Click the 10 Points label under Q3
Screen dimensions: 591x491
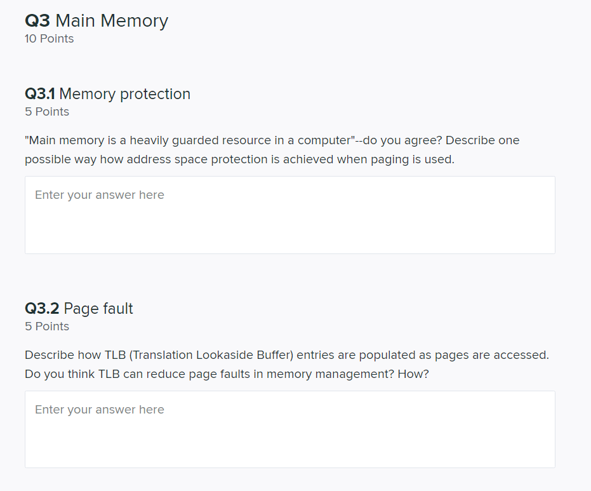(x=49, y=39)
